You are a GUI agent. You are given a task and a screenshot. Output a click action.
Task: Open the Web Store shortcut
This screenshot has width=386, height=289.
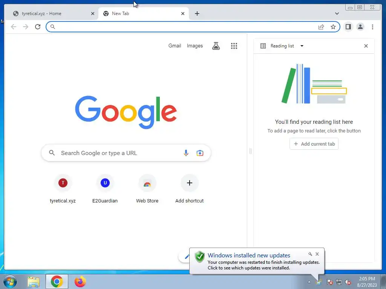(147, 189)
